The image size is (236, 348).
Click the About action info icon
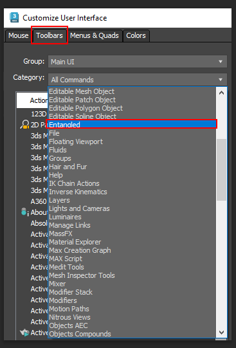point(25,212)
